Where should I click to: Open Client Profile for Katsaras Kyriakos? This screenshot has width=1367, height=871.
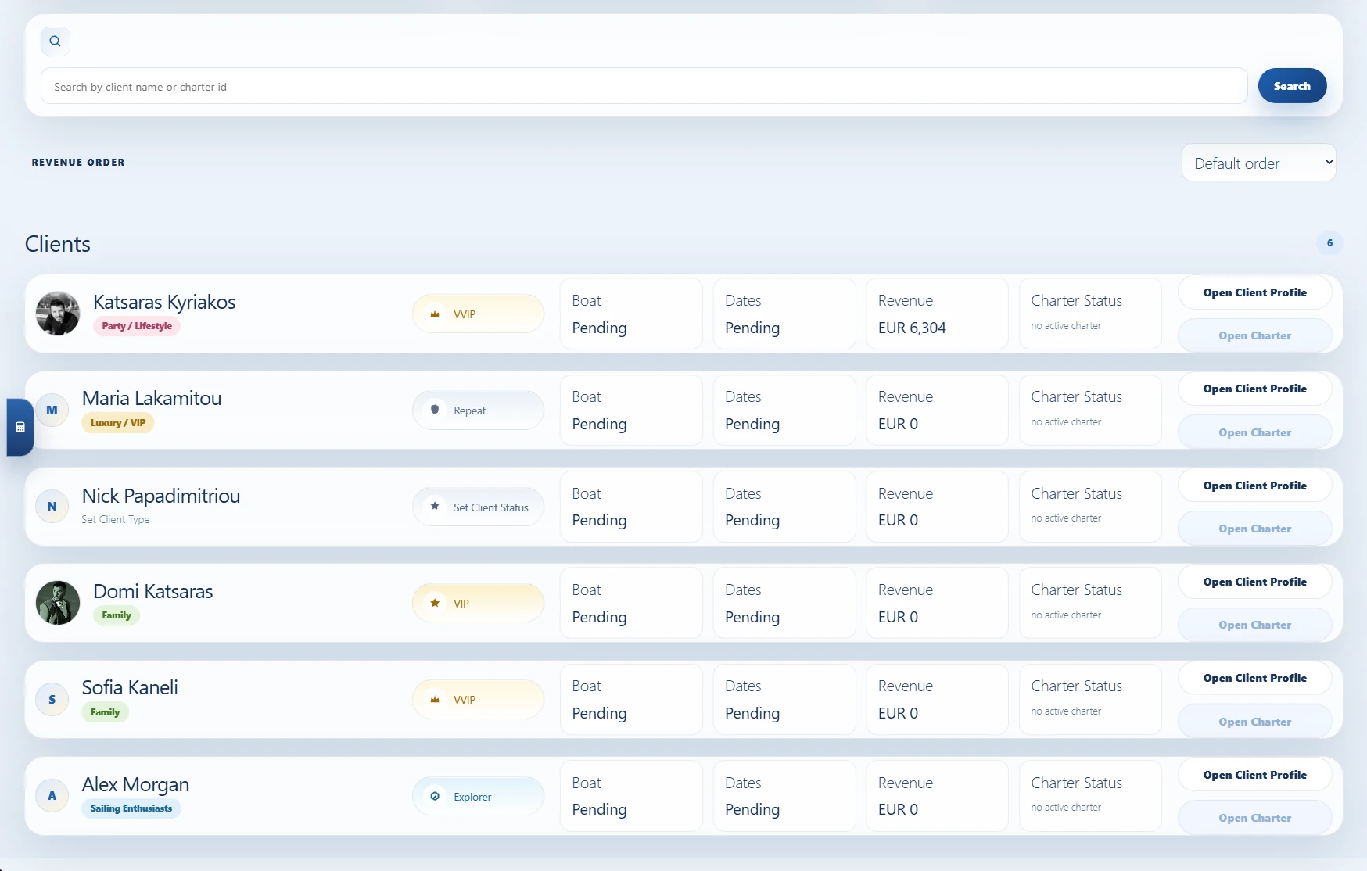coord(1254,292)
